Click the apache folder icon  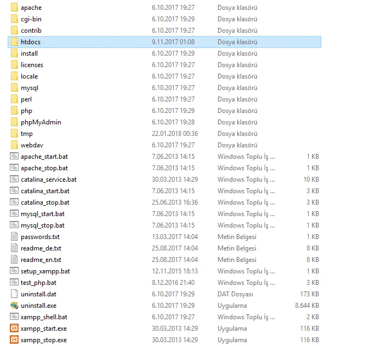(x=14, y=8)
